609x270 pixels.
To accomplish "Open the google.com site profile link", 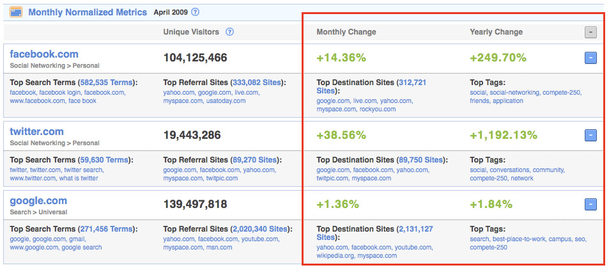I will [38, 201].
